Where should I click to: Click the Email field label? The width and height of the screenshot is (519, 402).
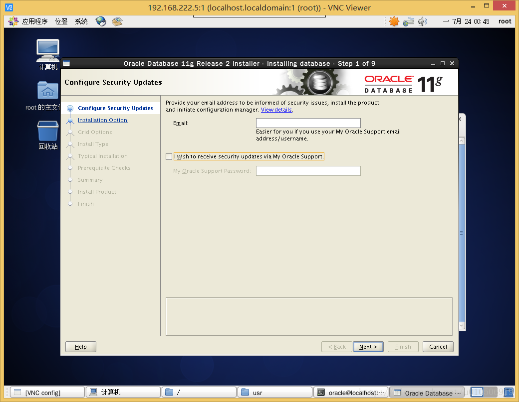(x=181, y=123)
